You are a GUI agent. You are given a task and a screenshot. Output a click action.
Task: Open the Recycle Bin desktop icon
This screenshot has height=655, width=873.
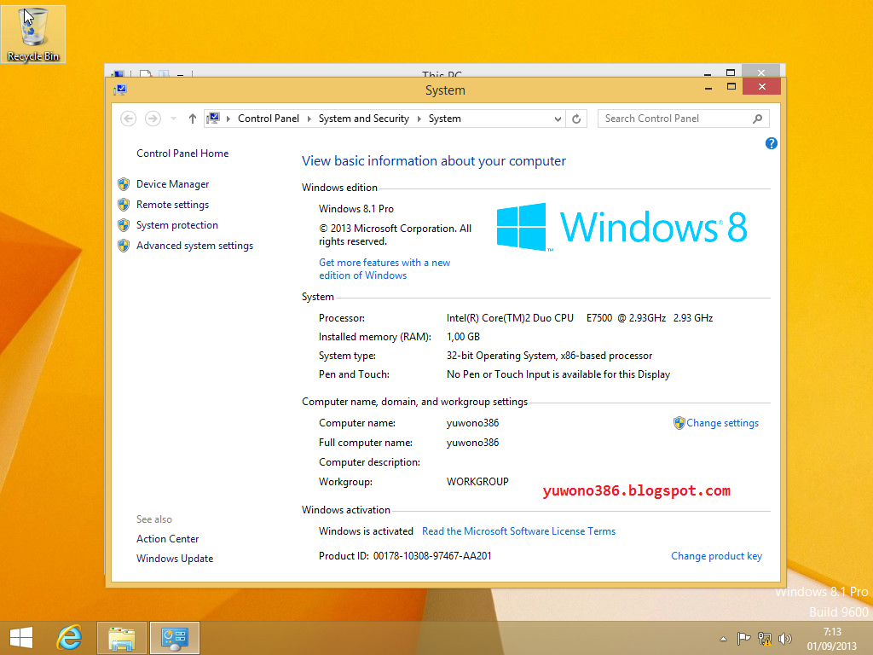pyautogui.click(x=33, y=34)
